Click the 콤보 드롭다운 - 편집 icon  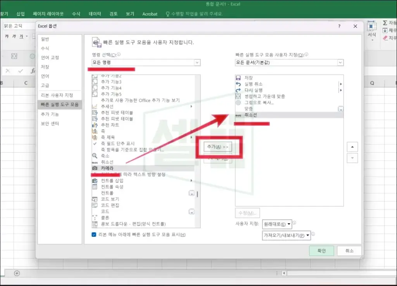click(95, 224)
